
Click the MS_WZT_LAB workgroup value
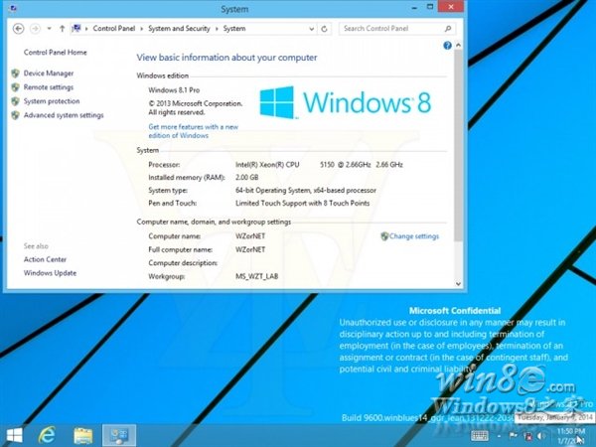[256, 277]
